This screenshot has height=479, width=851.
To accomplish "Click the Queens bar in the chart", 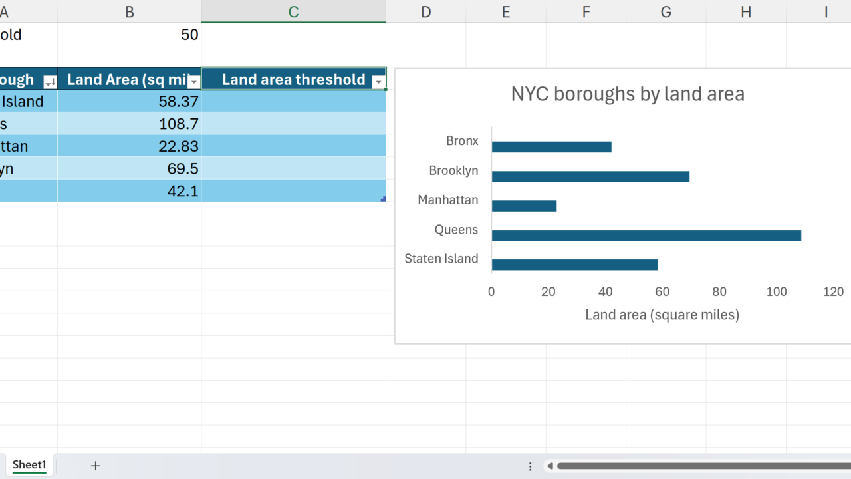I will pyautogui.click(x=646, y=236).
